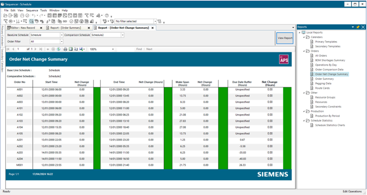Image resolution: width=367 pixels, height=195 pixels.
Task: Toggle the Reports panel pin
Action: tap(358, 27)
